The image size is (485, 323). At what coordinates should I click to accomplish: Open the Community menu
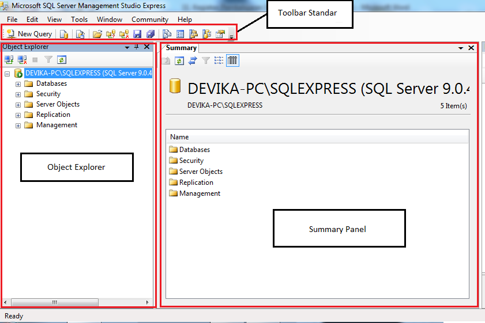click(150, 20)
